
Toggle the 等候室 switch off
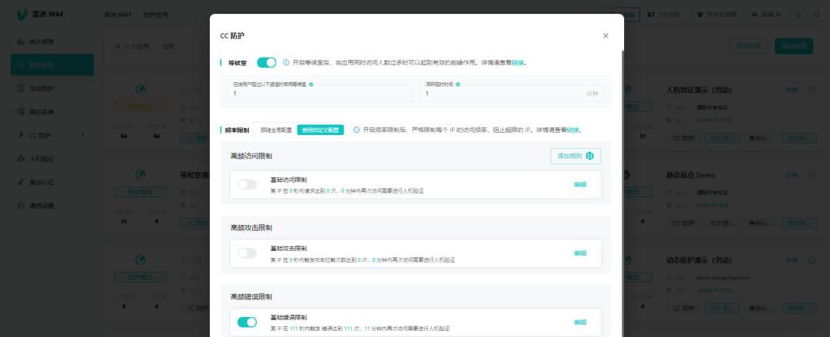tap(266, 62)
